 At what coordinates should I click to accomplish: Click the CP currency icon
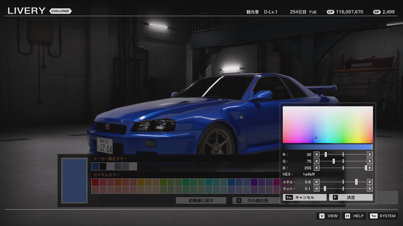tap(331, 12)
